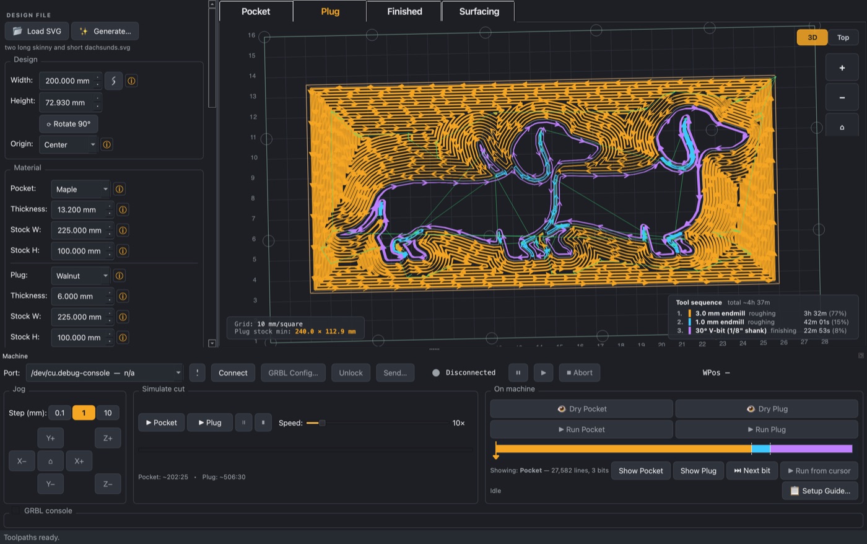The height and width of the screenshot is (544, 867).
Task: Click the aspect ratio lock icon beside Width
Action: 113,81
